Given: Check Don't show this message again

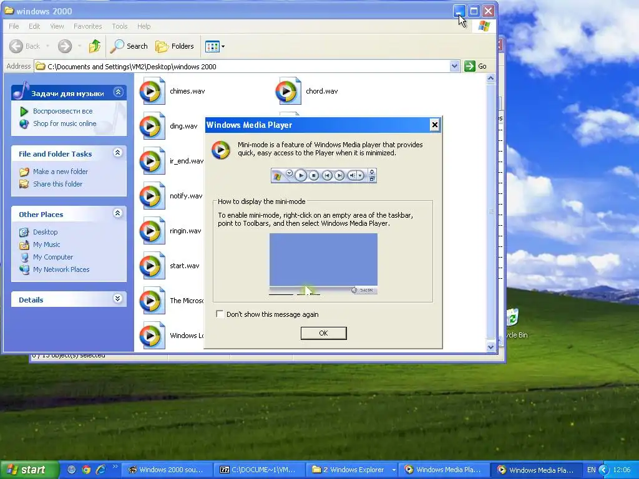Looking at the screenshot, I should 220,314.
